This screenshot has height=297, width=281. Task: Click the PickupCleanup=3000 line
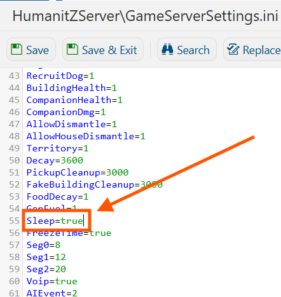tap(78, 172)
